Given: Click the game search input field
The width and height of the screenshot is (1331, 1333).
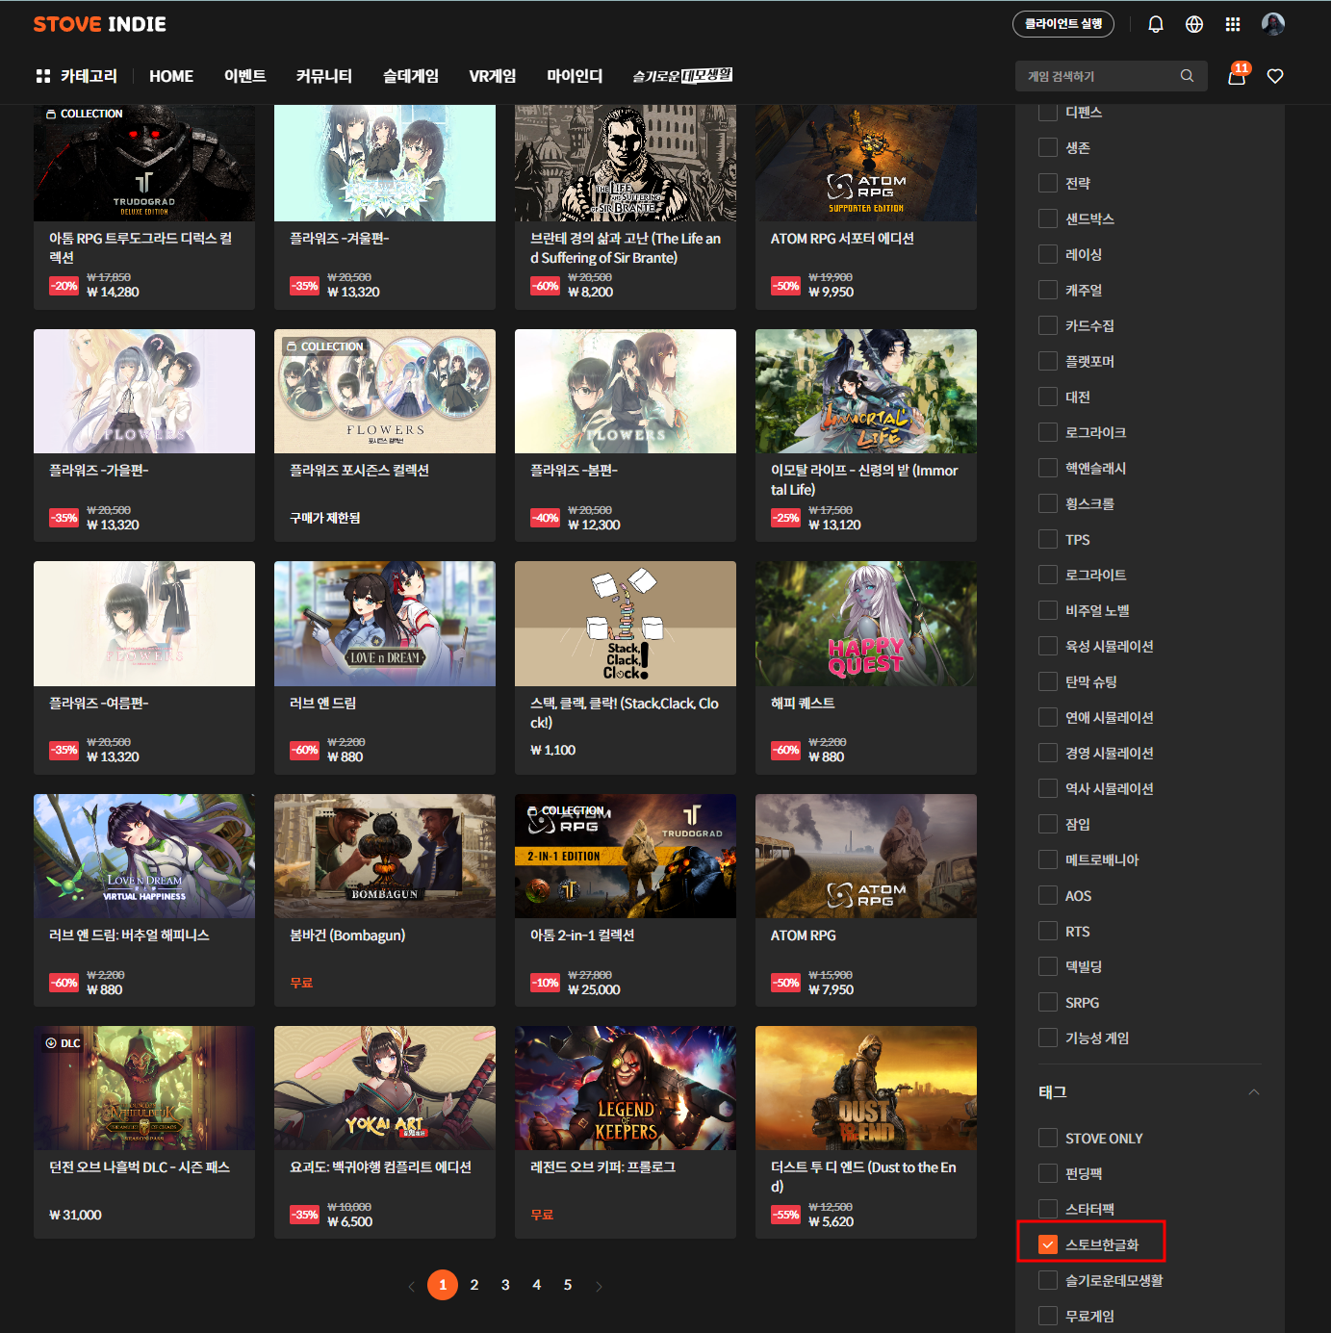Looking at the screenshot, I should click(x=1097, y=76).
